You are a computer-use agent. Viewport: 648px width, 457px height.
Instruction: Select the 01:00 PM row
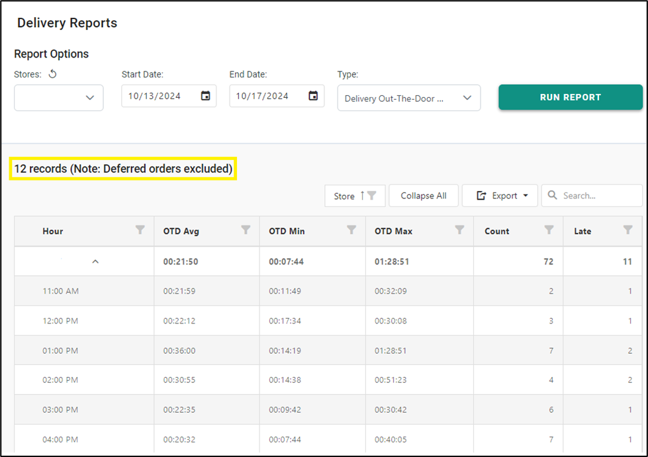[x=328, y=351]
